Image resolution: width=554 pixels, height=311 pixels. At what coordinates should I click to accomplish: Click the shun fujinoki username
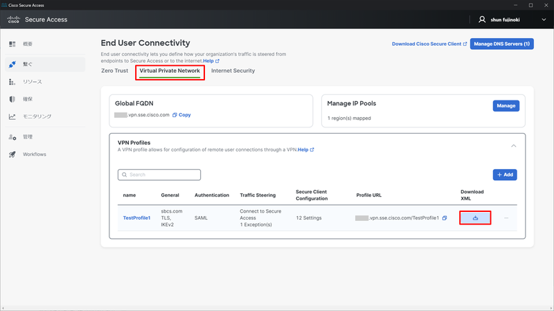coord(505,20)
